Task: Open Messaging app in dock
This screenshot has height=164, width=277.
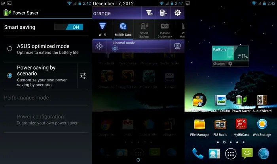Action: click(x=247, y=153)
